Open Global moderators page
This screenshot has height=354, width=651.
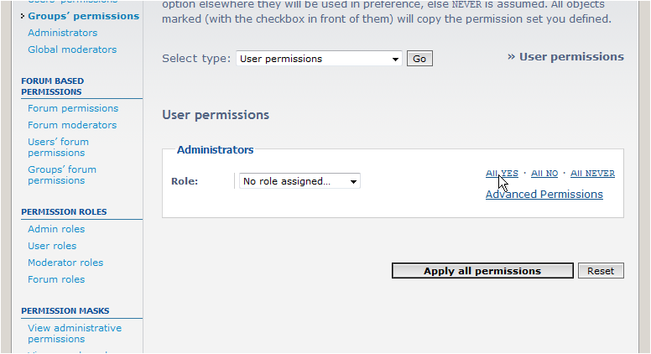tap(72, 49)
